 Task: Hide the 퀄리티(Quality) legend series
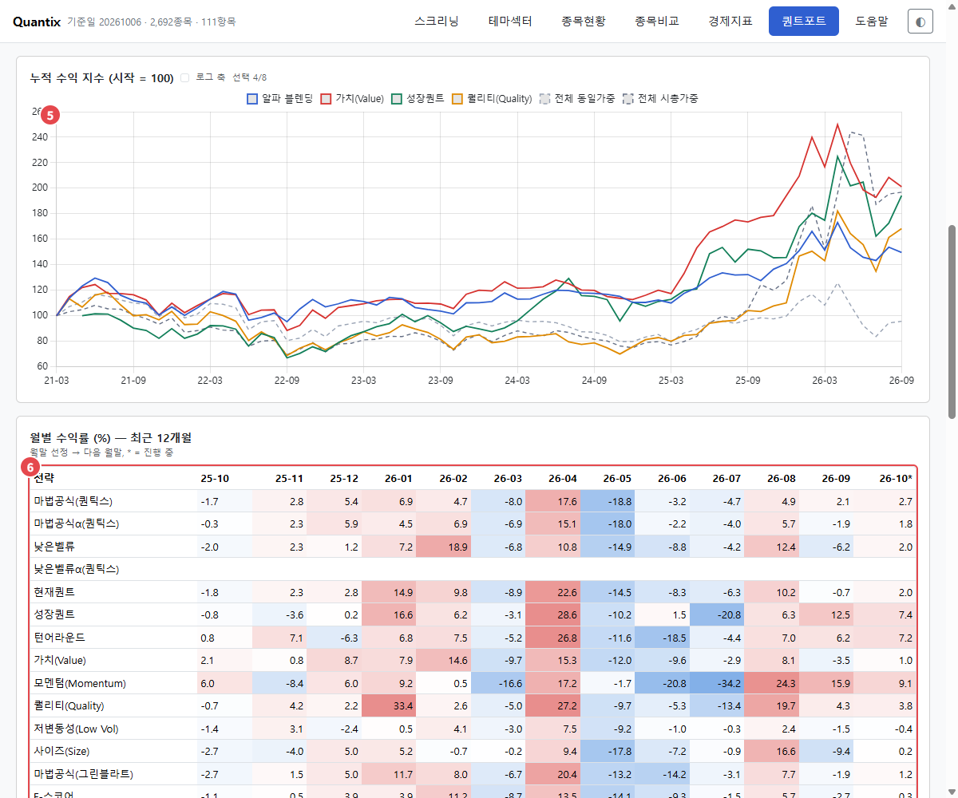[x=492, y=99]
